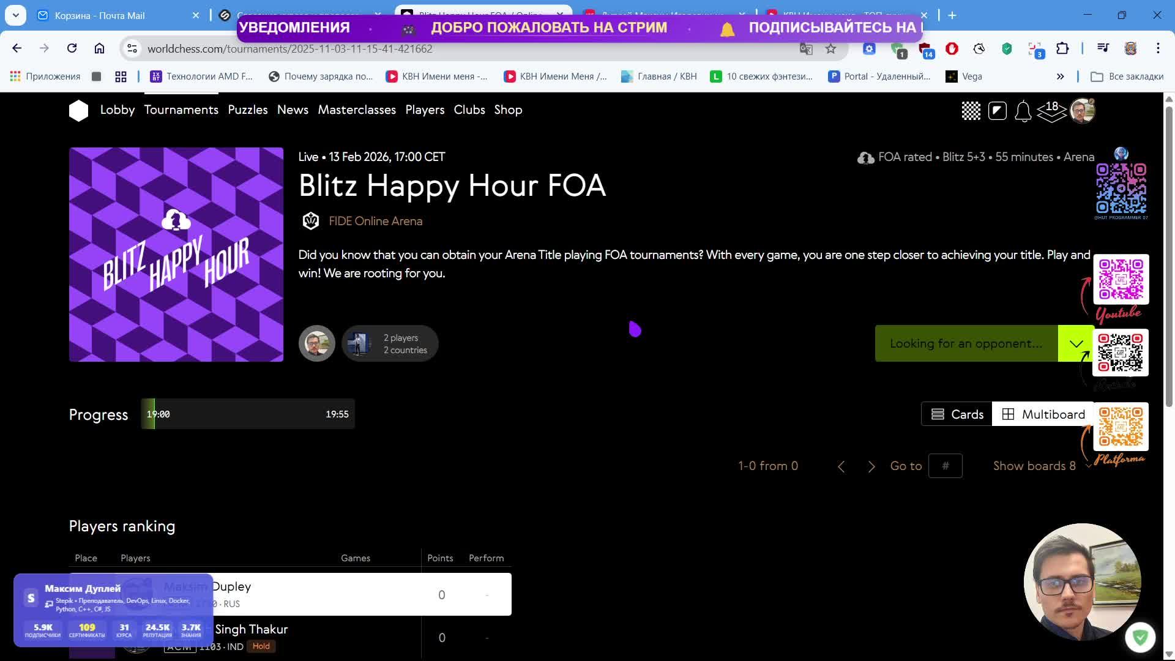The width and height of the screenshot is (1175, 661).
Task: Open the chessboard pattern icon in header
Action: (971, 111)
